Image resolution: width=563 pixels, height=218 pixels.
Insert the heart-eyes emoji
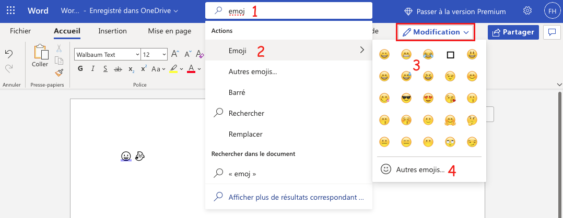coord(428,98)
